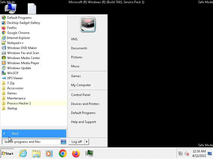Click Windows Media Player taskbar icon
This screenshot has width=213, height=159.
pos(49,153)
